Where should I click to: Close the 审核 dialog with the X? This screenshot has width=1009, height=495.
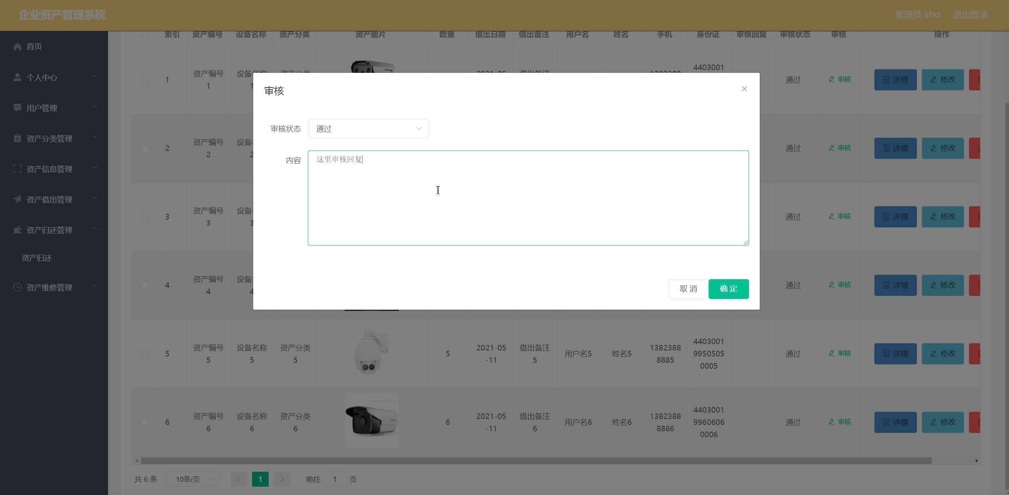744,89
